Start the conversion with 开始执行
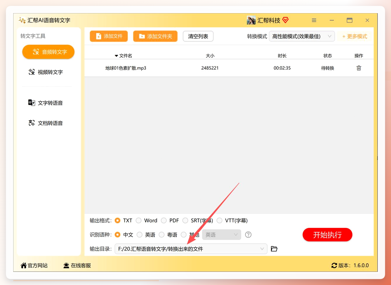Screen dimensions: 391x285 [327, 235]
